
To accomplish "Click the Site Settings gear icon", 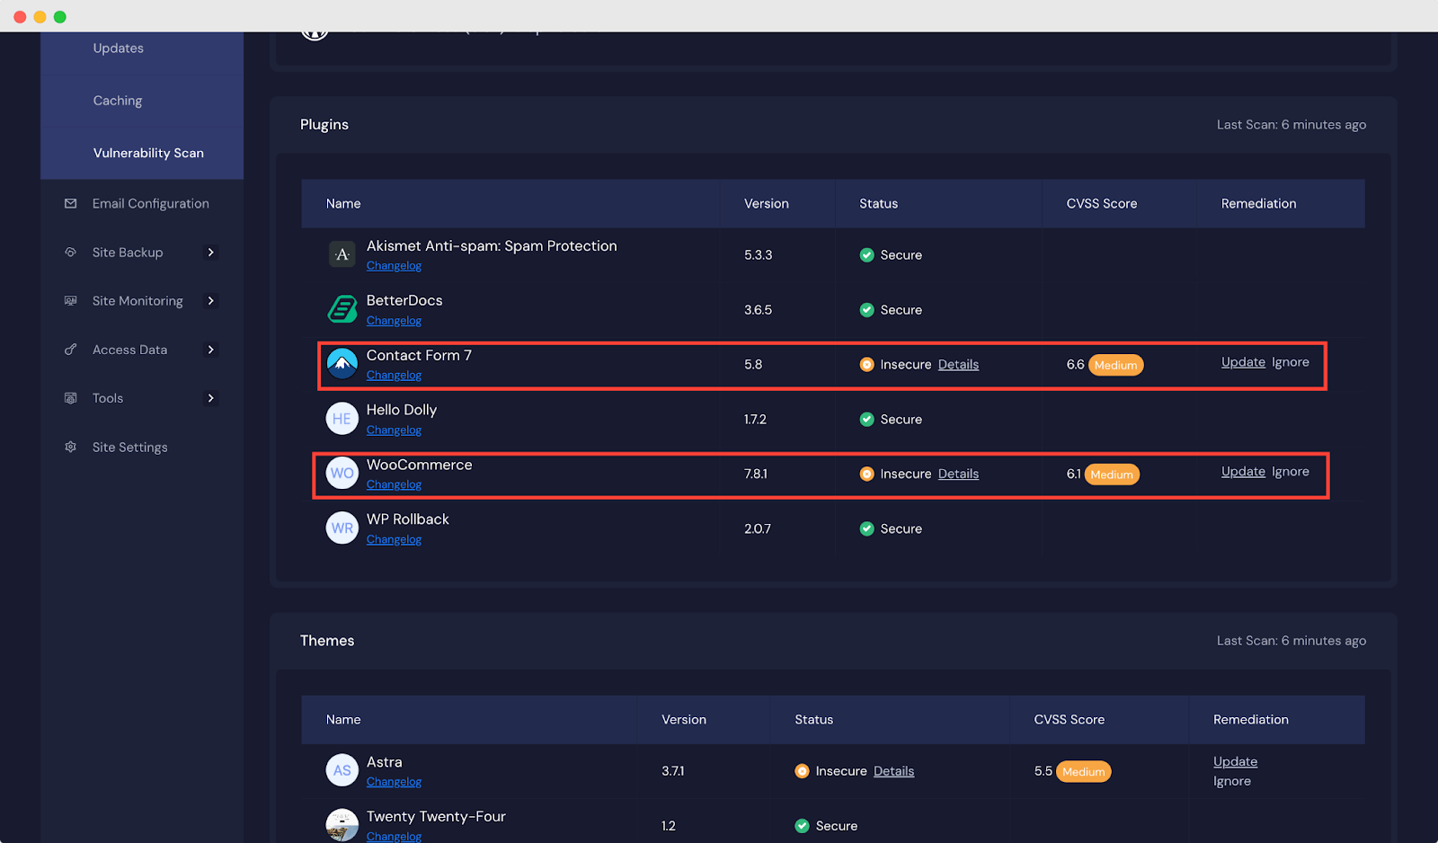I will tap(70, 447).
